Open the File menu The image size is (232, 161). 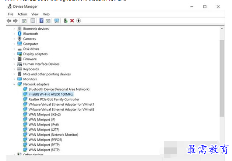pyautogui.click(x=11, y=14)
